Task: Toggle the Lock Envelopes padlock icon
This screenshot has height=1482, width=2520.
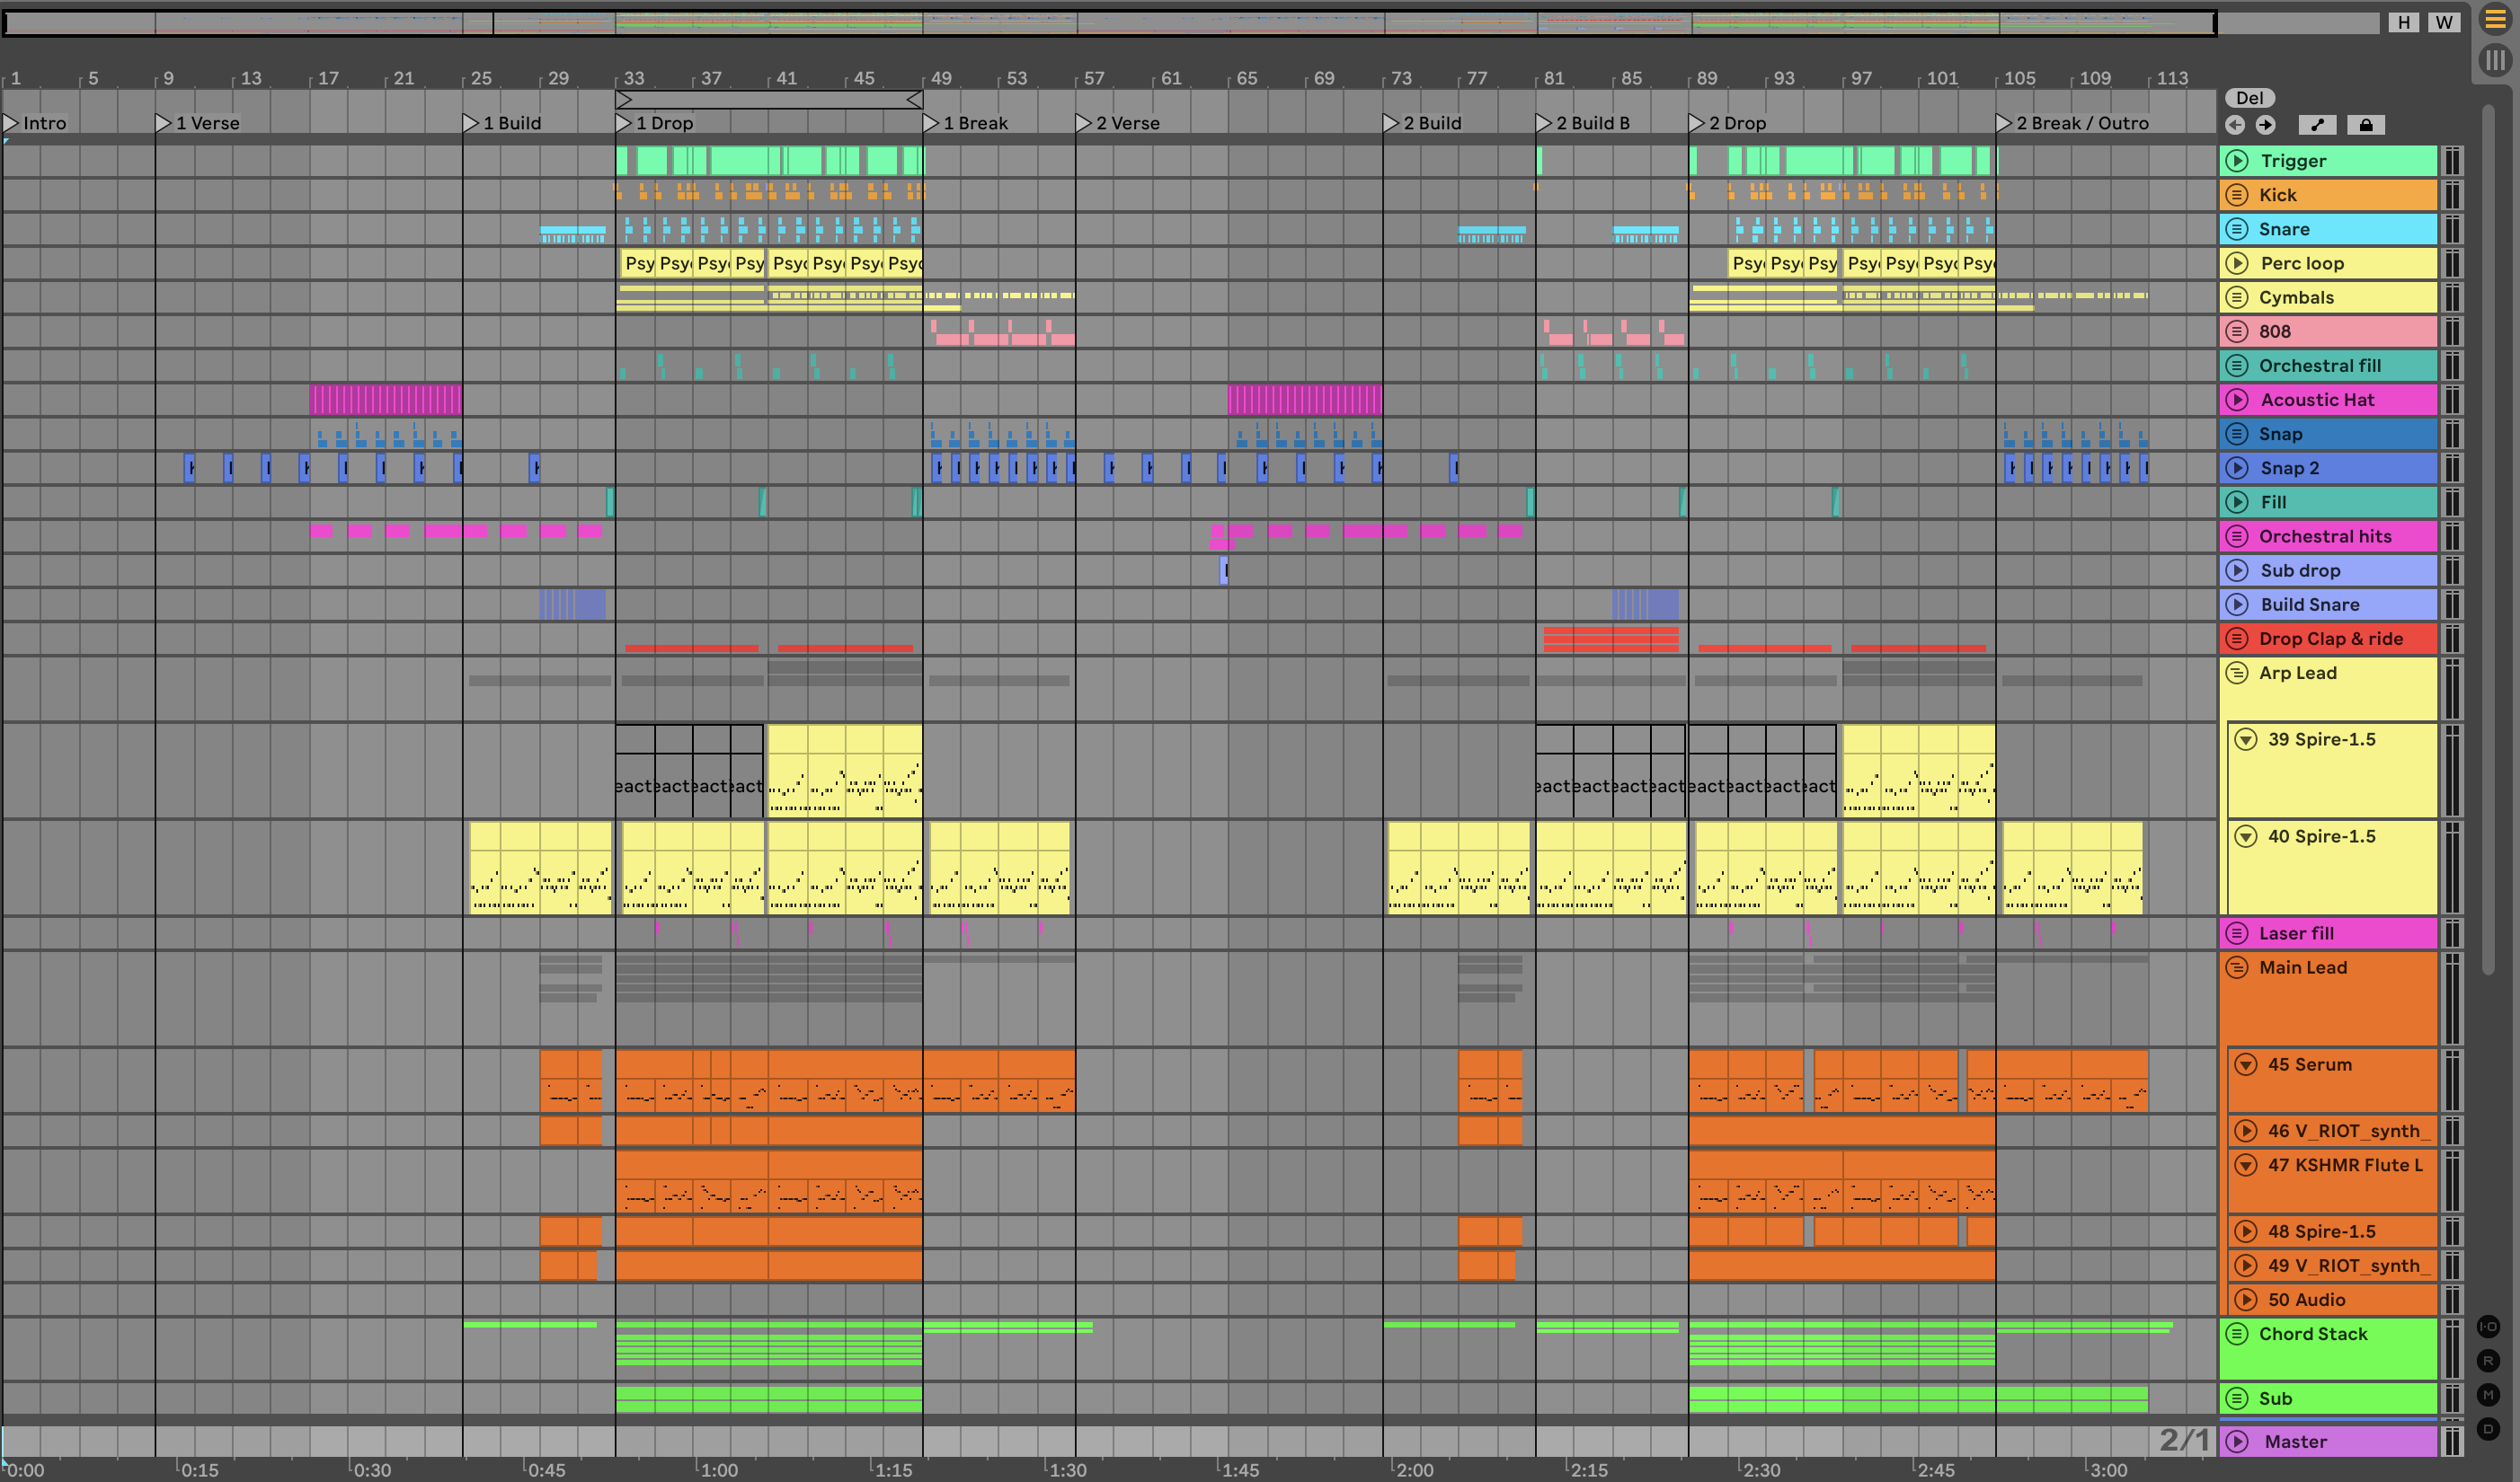Action: pos(2365,125)
